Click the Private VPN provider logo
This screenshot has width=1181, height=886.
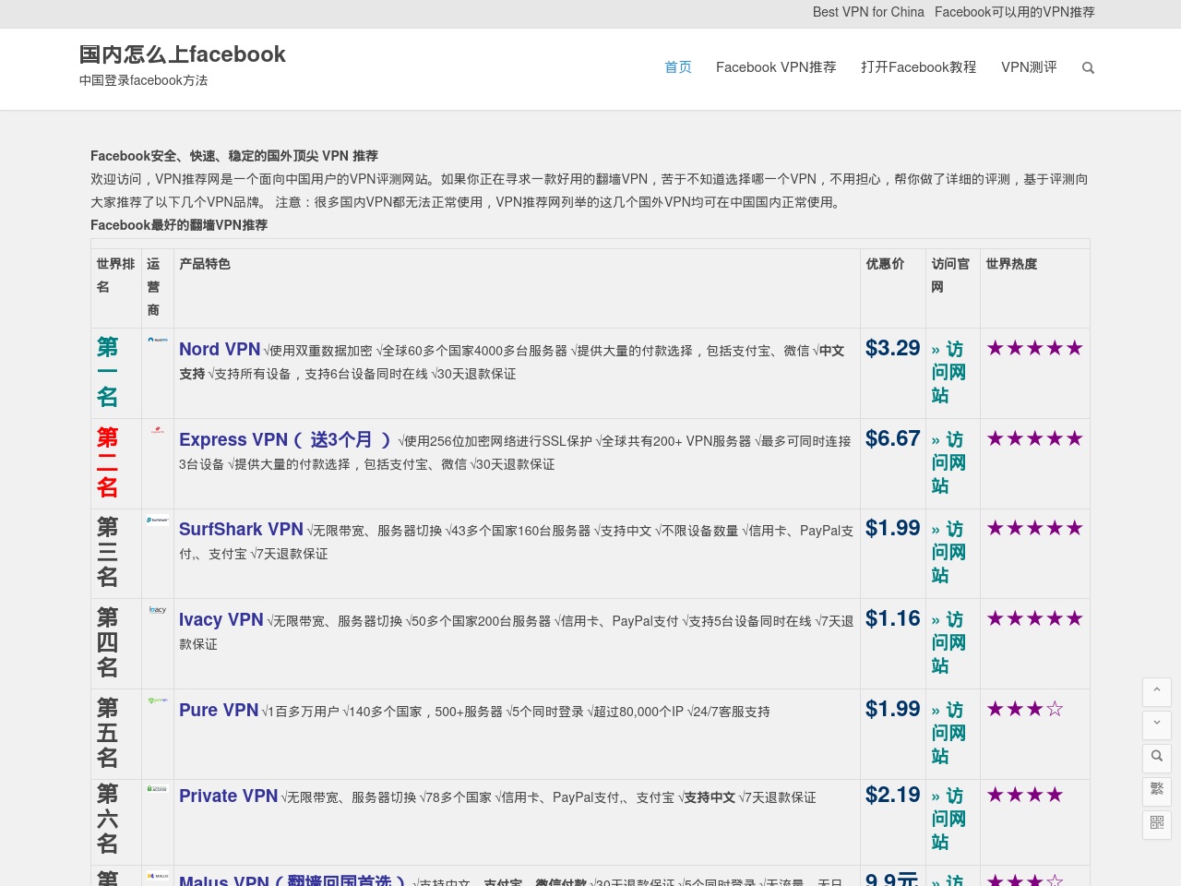tap(158, 789)
